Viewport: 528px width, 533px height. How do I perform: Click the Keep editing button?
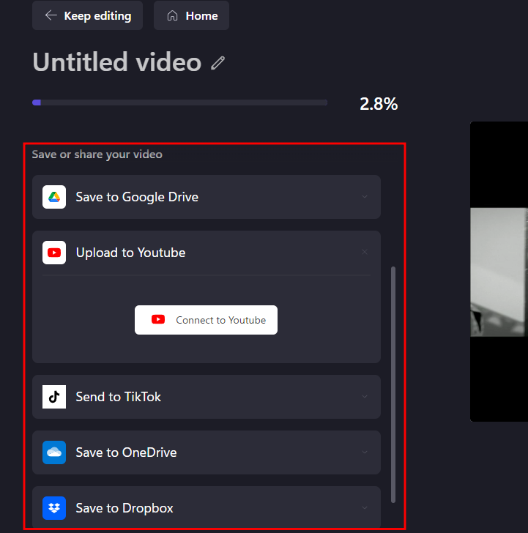pyautogui.click(x=87, y=15)
